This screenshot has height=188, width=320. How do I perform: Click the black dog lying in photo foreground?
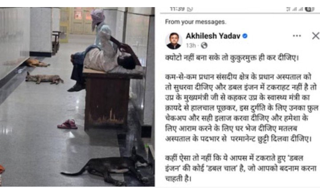(106, 166)
